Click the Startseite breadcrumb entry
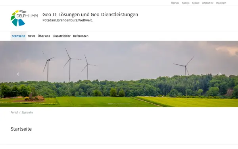The height and width of the screenshot is (149, 238). point(27,112)
